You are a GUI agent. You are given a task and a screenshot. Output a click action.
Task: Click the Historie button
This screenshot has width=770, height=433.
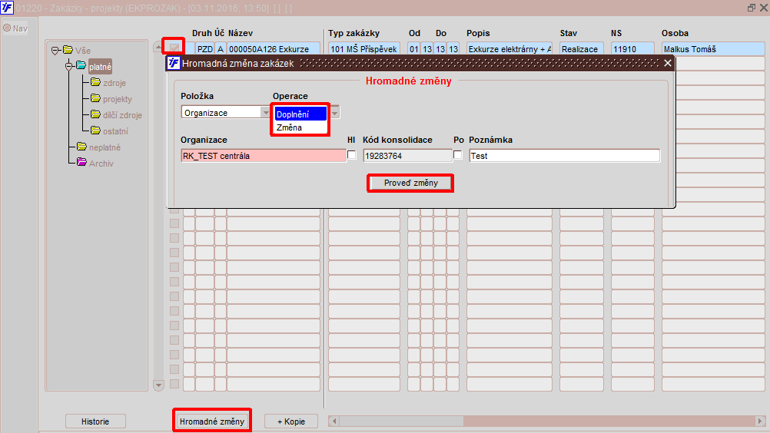pos(95,421)
